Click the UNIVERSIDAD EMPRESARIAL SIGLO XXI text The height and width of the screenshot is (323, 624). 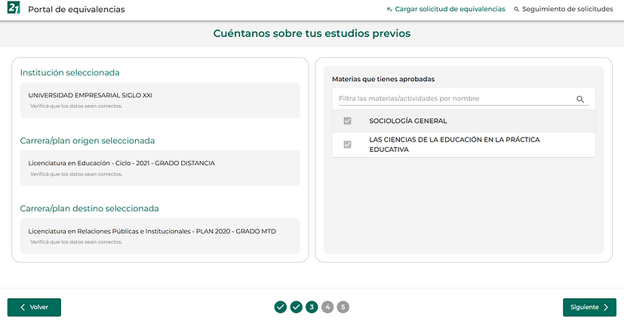[90, 96]
